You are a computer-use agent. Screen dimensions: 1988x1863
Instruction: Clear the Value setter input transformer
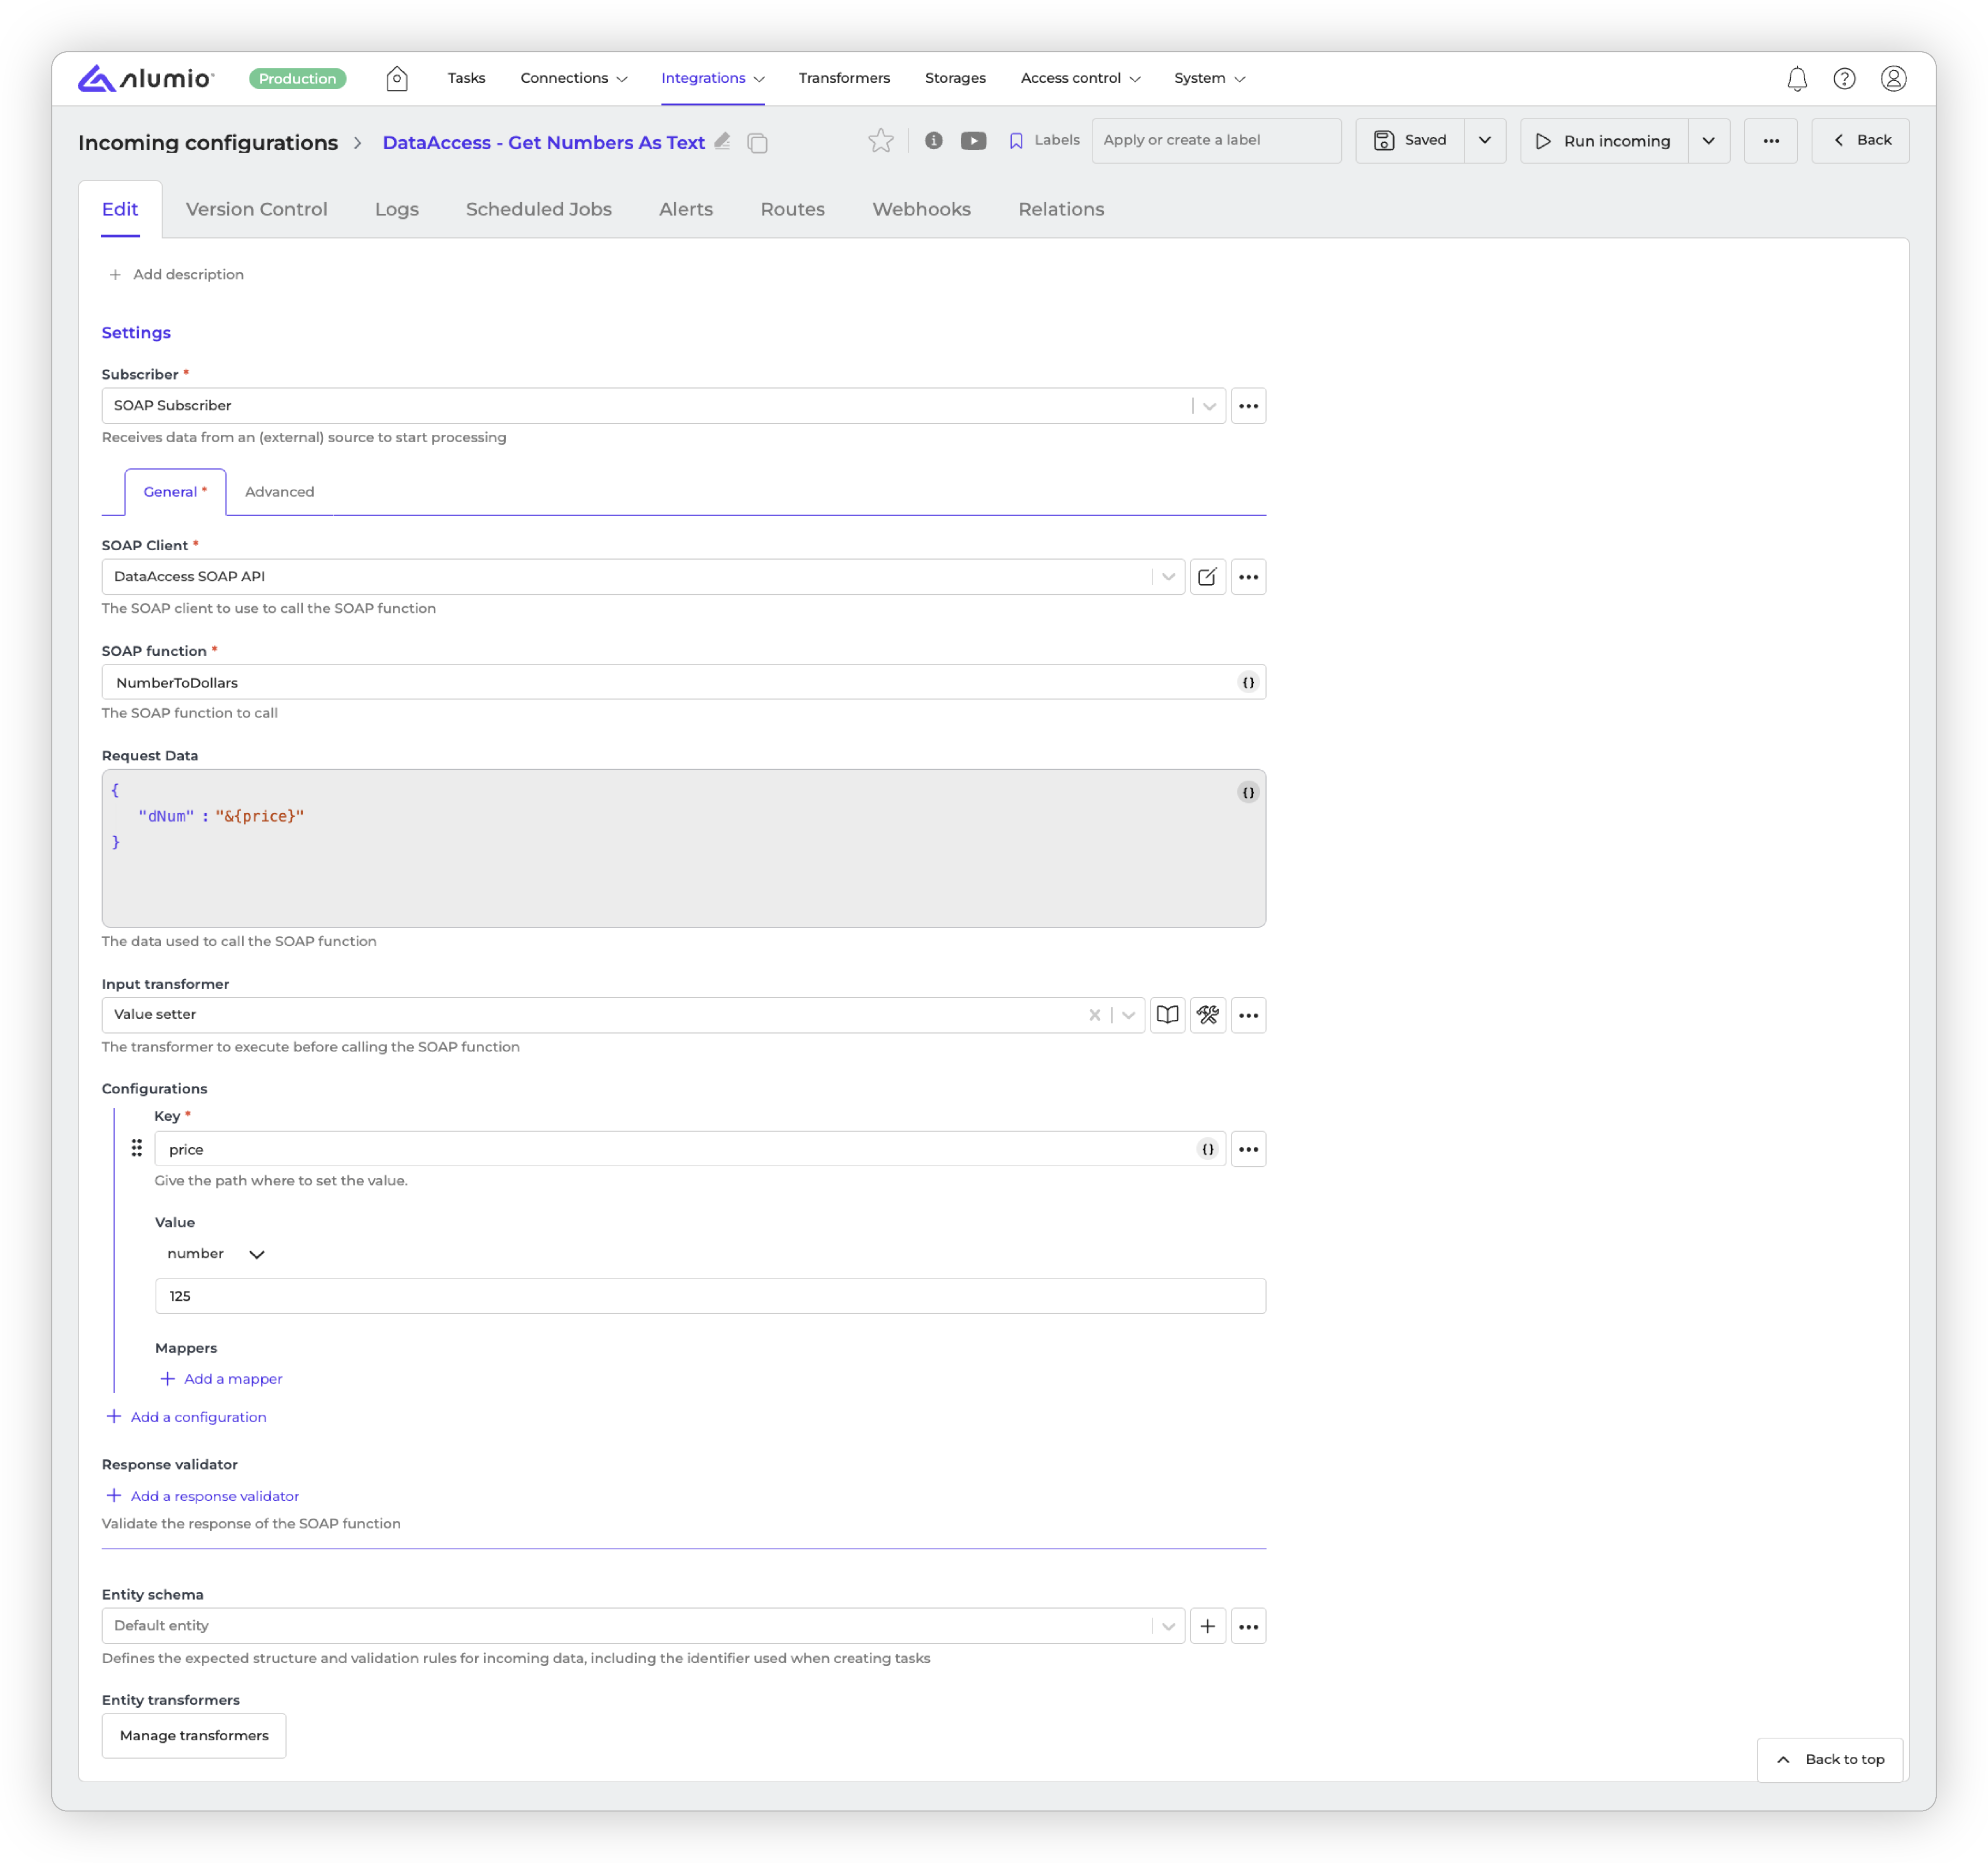[1094, 1015]
